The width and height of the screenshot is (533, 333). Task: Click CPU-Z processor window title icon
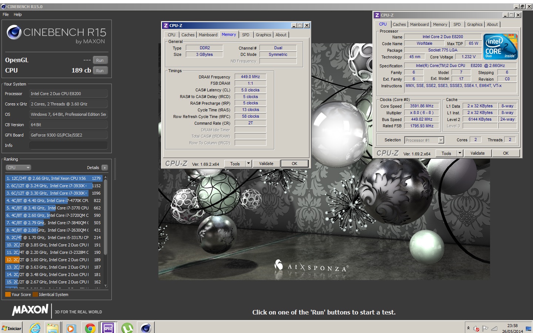(377, 15)
